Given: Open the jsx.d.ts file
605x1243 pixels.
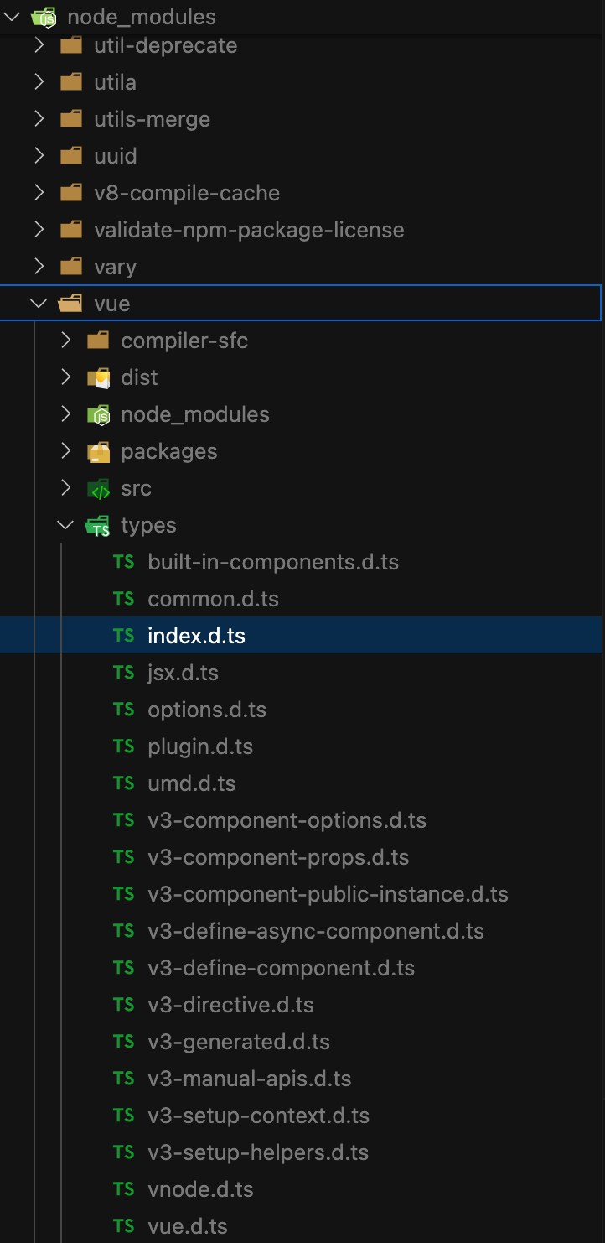Looking at the screenshot, I should (183, 673).
